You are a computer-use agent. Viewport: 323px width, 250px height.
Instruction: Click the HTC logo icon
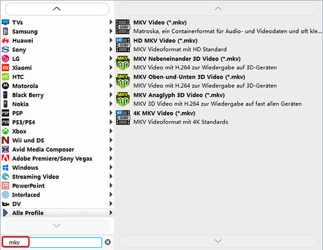[x=5, y=77]
